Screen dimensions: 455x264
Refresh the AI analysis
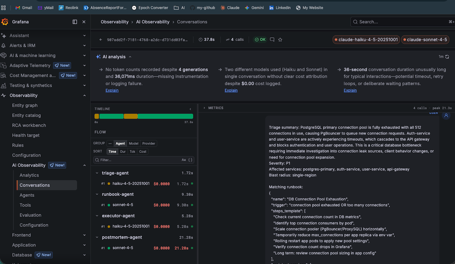[447, 57]
